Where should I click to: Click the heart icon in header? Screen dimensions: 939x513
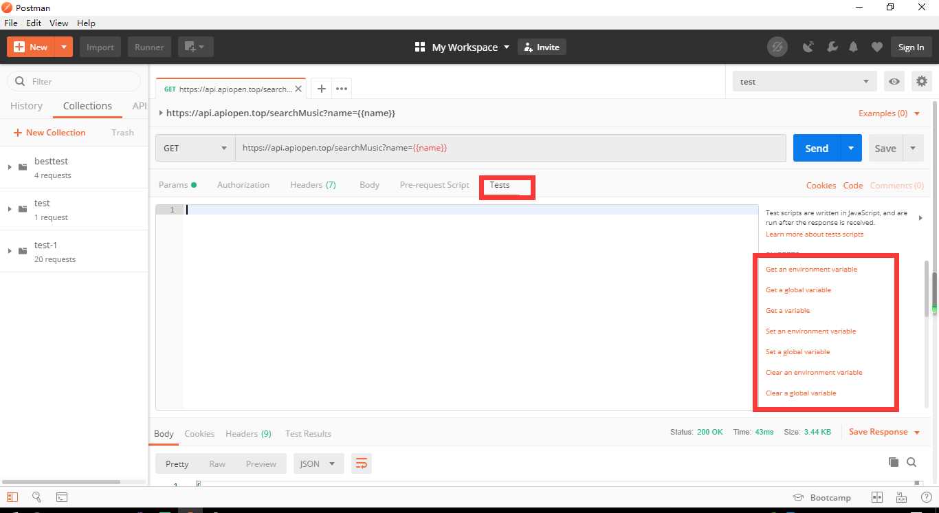(876, 47)
